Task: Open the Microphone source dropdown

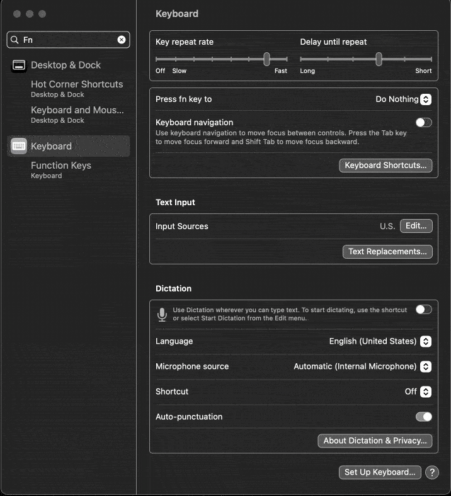Action: [x=426, y=366]
